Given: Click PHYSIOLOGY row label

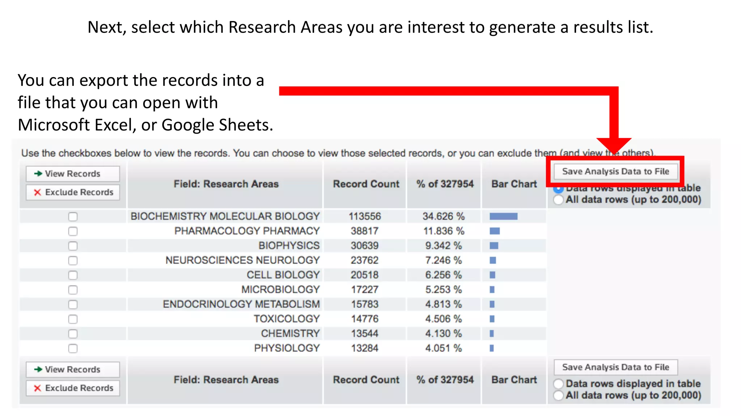Looking at the screenshot, I should click(x=287, y=348).
